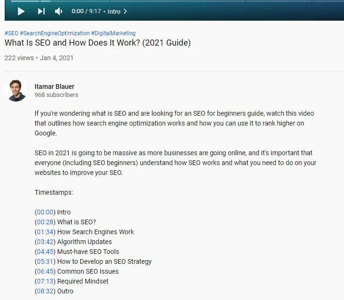The width and height of the screenshot is (344, 300).
Task: Jump to 05:31 SEO Strategy timestamp
Action: click(45, 261)
